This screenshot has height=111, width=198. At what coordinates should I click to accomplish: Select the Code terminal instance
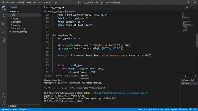pos(189,84)
